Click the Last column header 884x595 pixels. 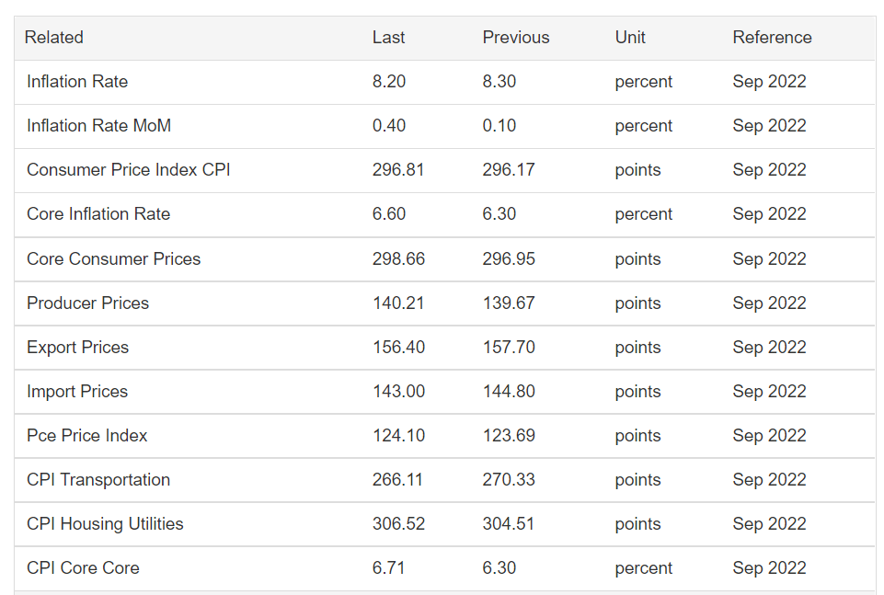pyautogui.click(x=388, y=37)
